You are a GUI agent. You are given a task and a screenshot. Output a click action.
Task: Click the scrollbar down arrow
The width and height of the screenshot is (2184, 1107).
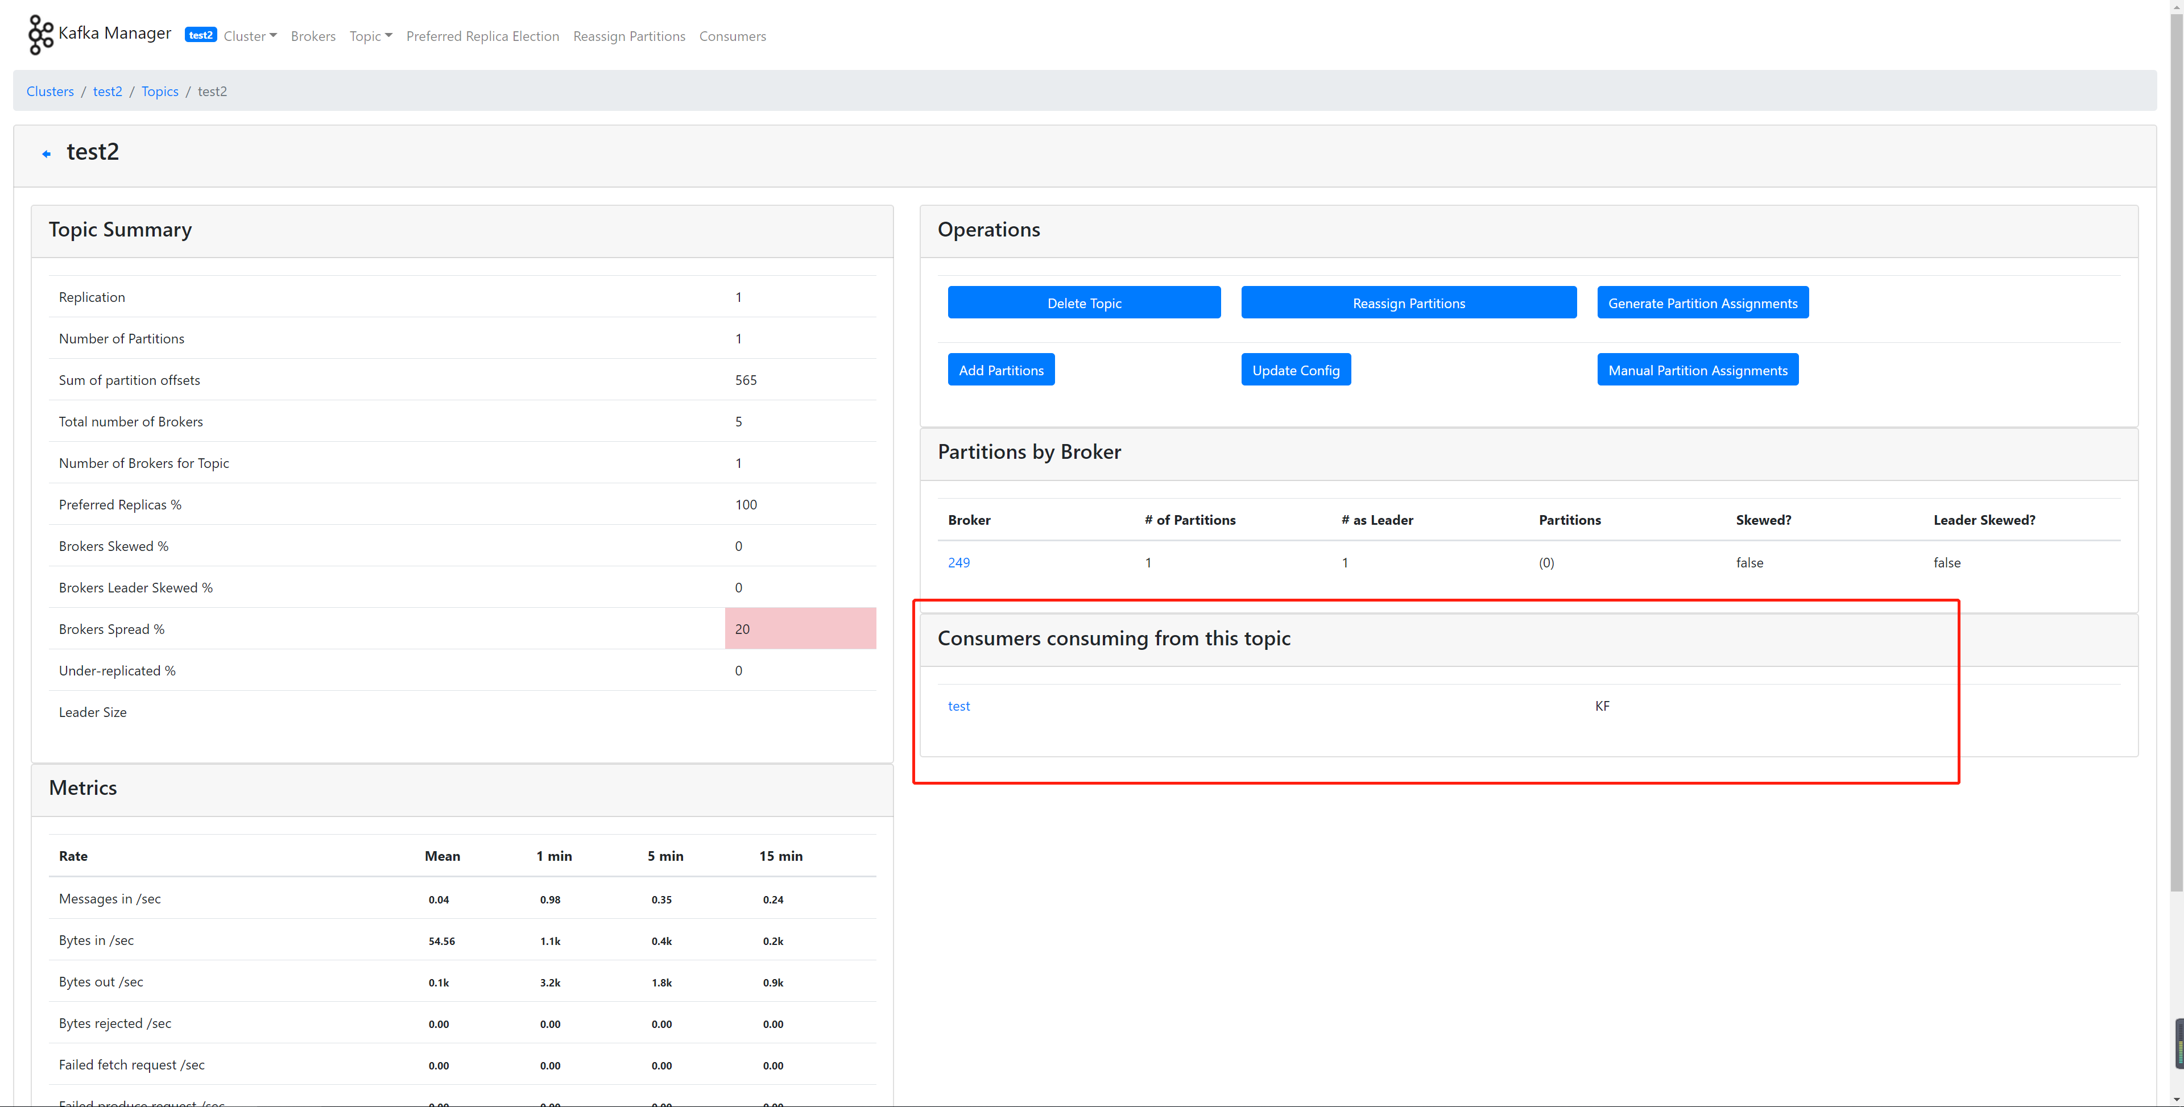pyautogui.click(x=2177, y=1100)
